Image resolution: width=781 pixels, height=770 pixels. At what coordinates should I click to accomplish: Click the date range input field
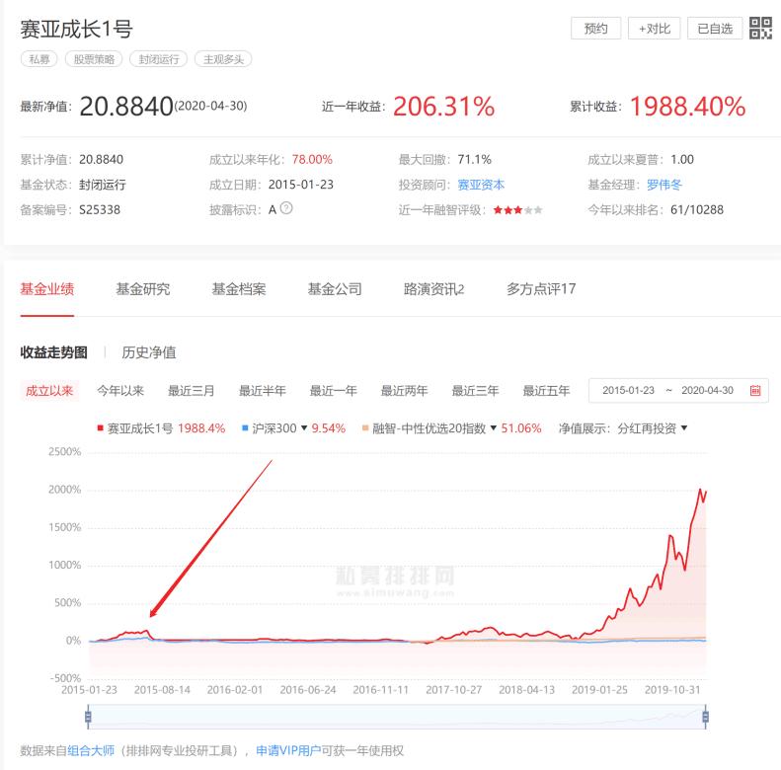pyautogui.click(x=667, y=391)
